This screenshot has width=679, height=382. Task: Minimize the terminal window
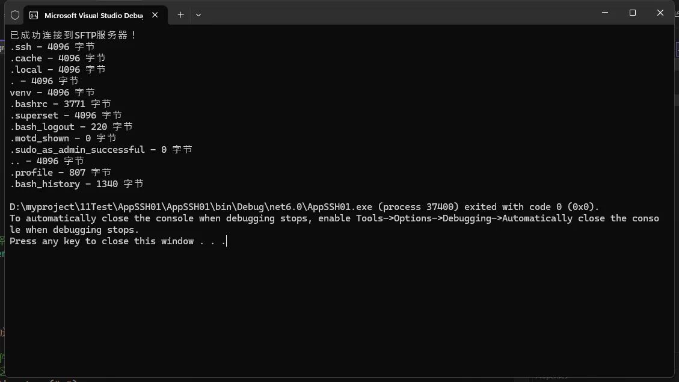point(605,13)
